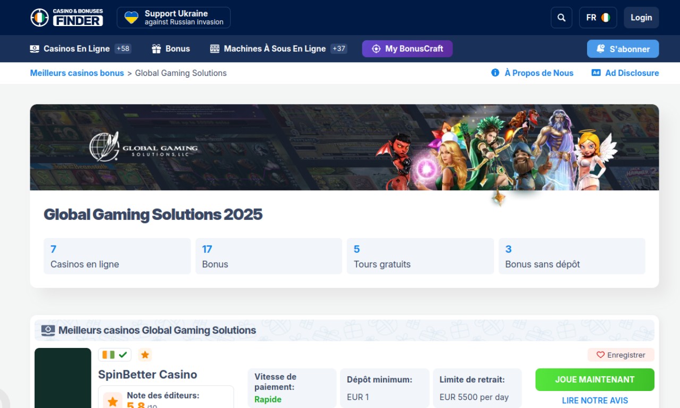Click the JOUE MAINTENANT button
Viewport: 680px width, 408px height.
coord(595,380)
